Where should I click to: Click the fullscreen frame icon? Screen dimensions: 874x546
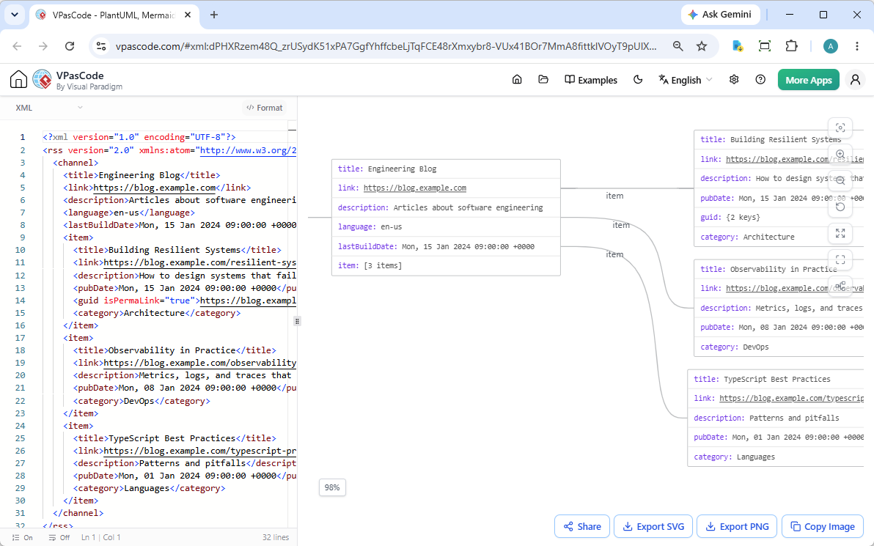840,259
